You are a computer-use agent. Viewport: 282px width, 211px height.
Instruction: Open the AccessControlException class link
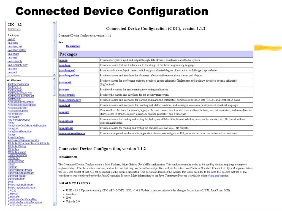[22, 105]
